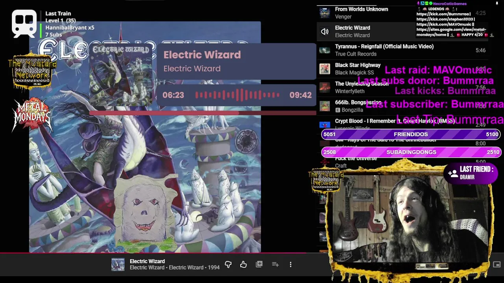
Task: Click the Last Train icon at the top left
Action: coord(24,24)
